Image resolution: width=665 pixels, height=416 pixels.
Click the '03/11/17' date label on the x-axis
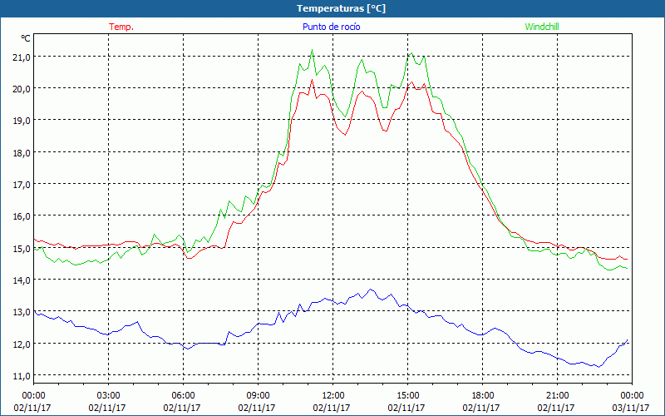[631, 408]
